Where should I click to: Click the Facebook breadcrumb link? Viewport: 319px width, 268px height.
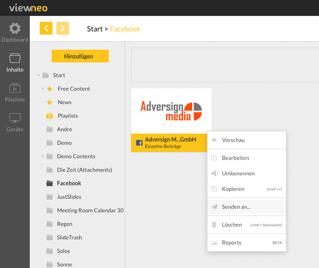125,29
